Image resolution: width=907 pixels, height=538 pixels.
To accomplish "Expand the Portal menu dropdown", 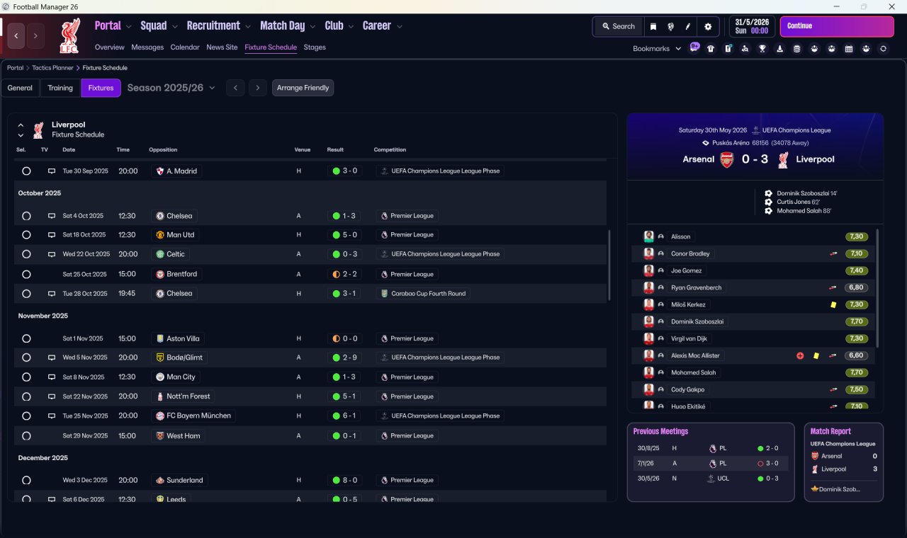I will tap(128, 26).
